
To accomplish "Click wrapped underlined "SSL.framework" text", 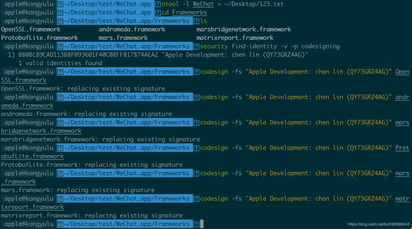I will pos(24,80).
